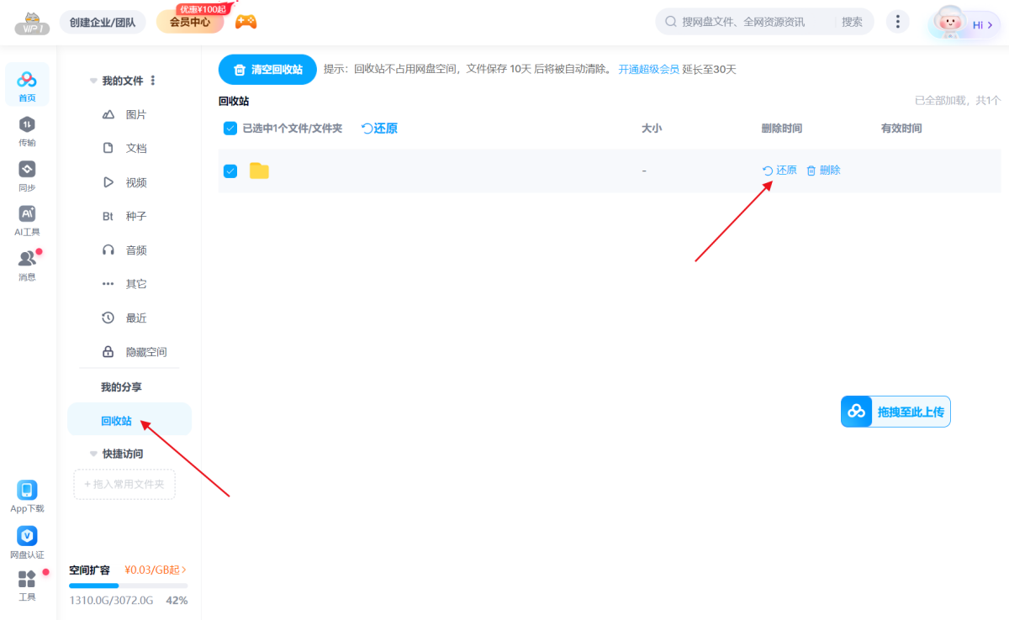Open the 同步 sync icon

pyautogui.click(x=27, y=176)
